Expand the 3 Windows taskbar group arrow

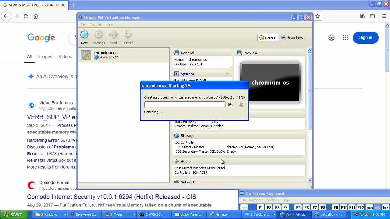65,214
